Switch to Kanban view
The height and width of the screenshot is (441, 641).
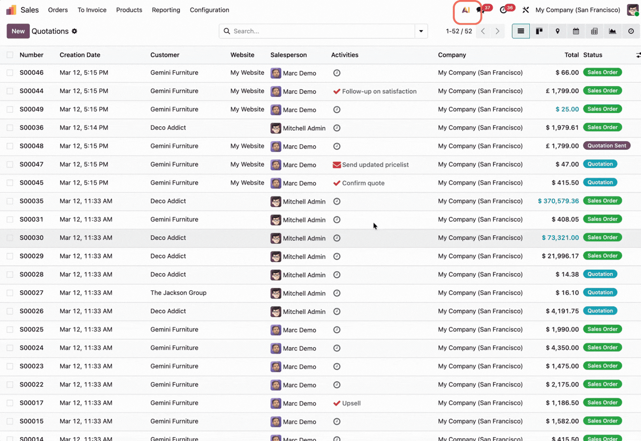[539, 31]
